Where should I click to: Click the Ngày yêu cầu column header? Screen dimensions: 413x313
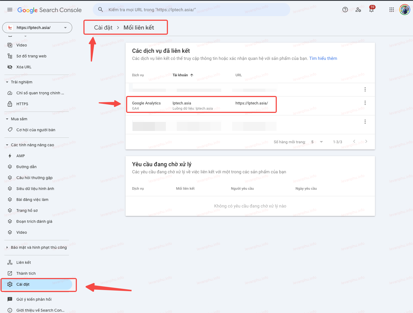coord(306,189)
